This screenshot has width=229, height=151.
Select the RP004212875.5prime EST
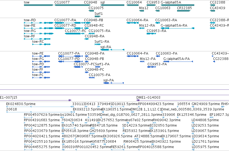[x=28, y=128]
